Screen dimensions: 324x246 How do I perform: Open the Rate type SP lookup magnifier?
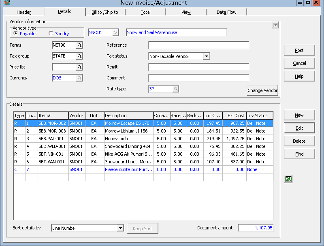pos(175,89)
